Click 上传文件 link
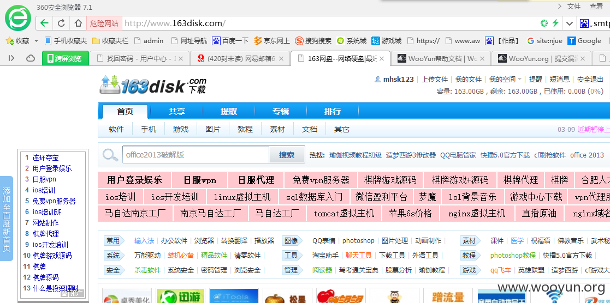The width and height of the screenshot is (610, 303). [435, 79]
